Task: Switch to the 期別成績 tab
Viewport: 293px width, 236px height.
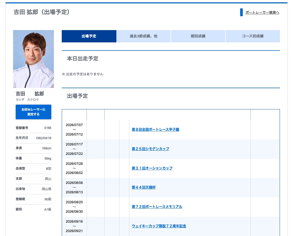Action: pyautogui.click(x=198, y=36)
